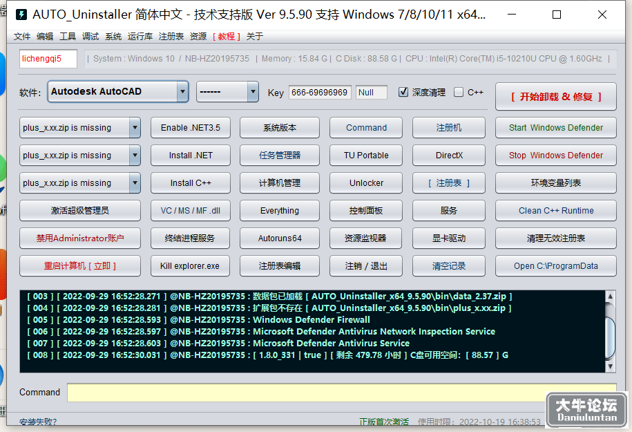Click the Install .NET button
632x432 pixels.
191,156
